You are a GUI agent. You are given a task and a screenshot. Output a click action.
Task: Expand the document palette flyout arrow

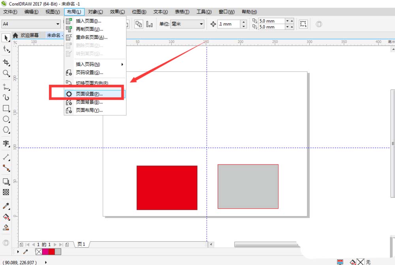(x=18, y=252)
